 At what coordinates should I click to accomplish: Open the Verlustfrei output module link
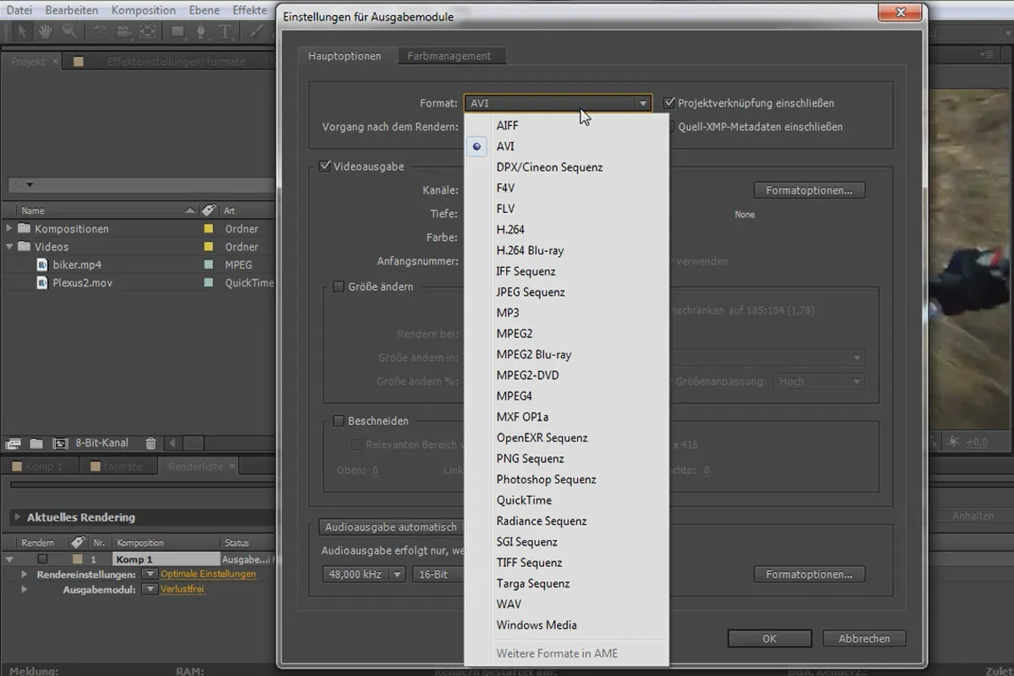coord(183,589)
